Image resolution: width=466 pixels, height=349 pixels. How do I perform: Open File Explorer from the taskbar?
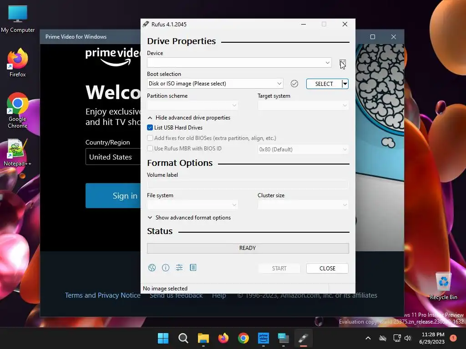[203, 338]
